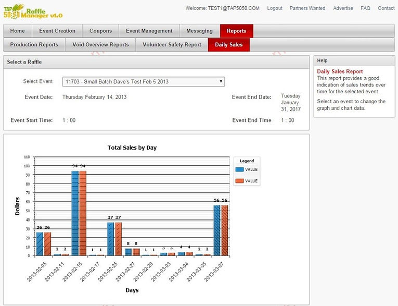
Task: Click the Event End Time label
Action: coord(252,120)
